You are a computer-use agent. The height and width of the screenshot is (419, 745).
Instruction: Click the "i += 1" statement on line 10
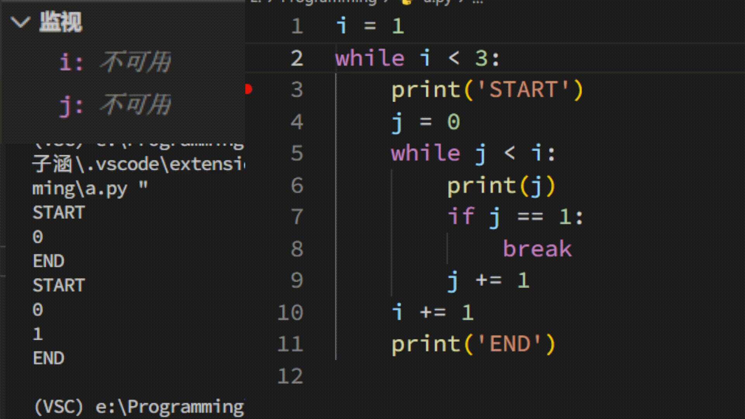click(x=432, y=313)
